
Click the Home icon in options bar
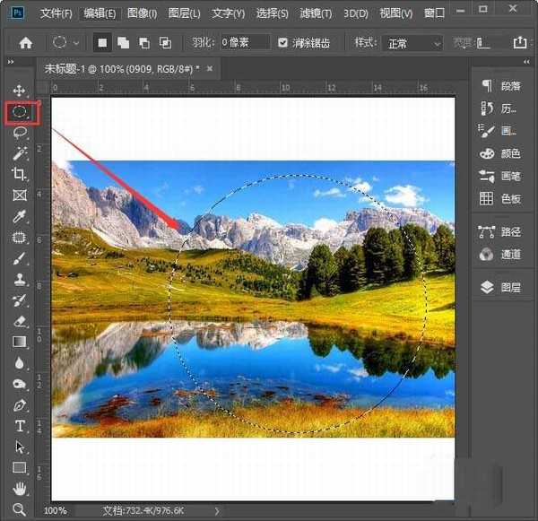[x=25, y=43]
